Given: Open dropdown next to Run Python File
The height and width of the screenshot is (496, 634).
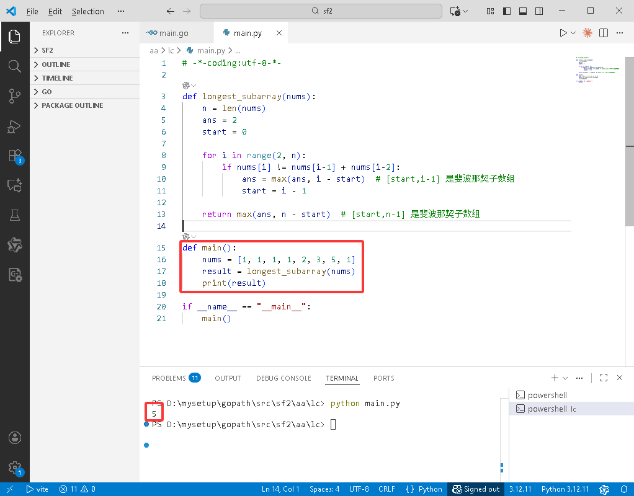Looking at the screenshot, I should [x=573, y=33].
